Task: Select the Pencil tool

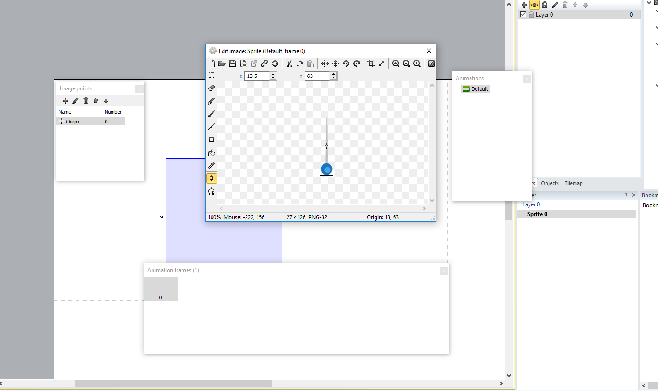Action: (x=211, y=101)
